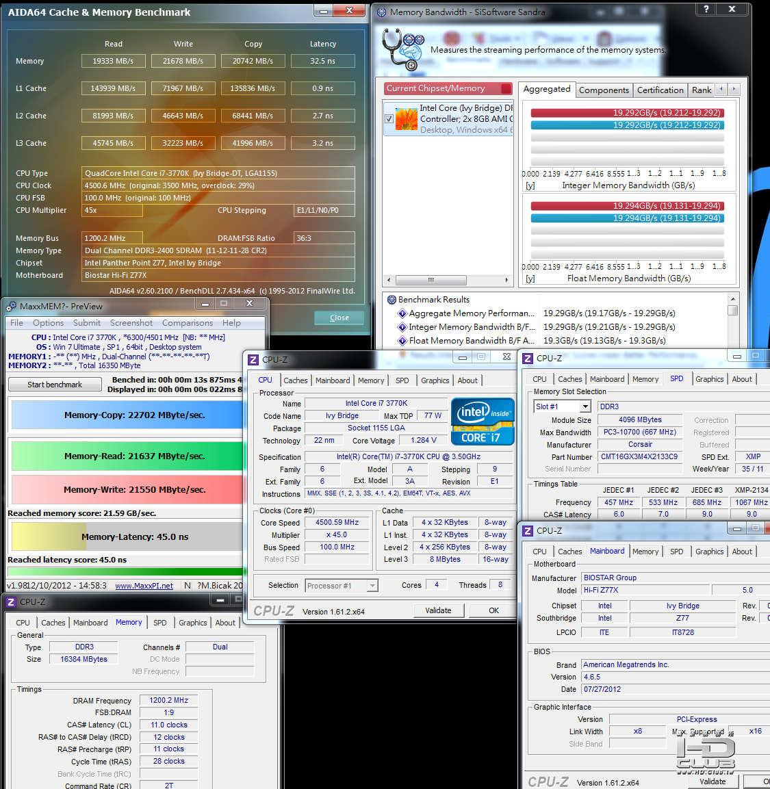
Task: Click the AIDA64 Close button
Action: click(339, 318)
